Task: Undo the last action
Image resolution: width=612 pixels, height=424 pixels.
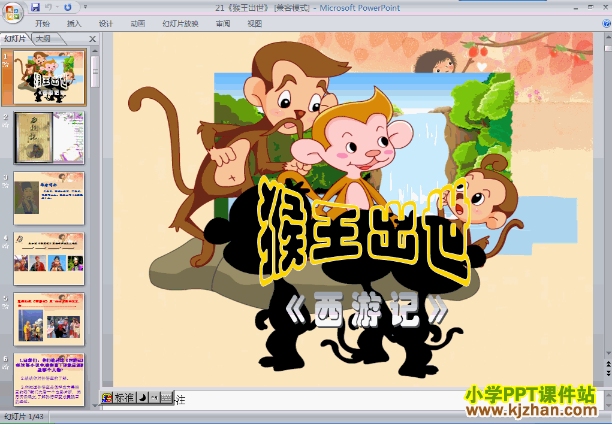Action: [x=49, y=7]
